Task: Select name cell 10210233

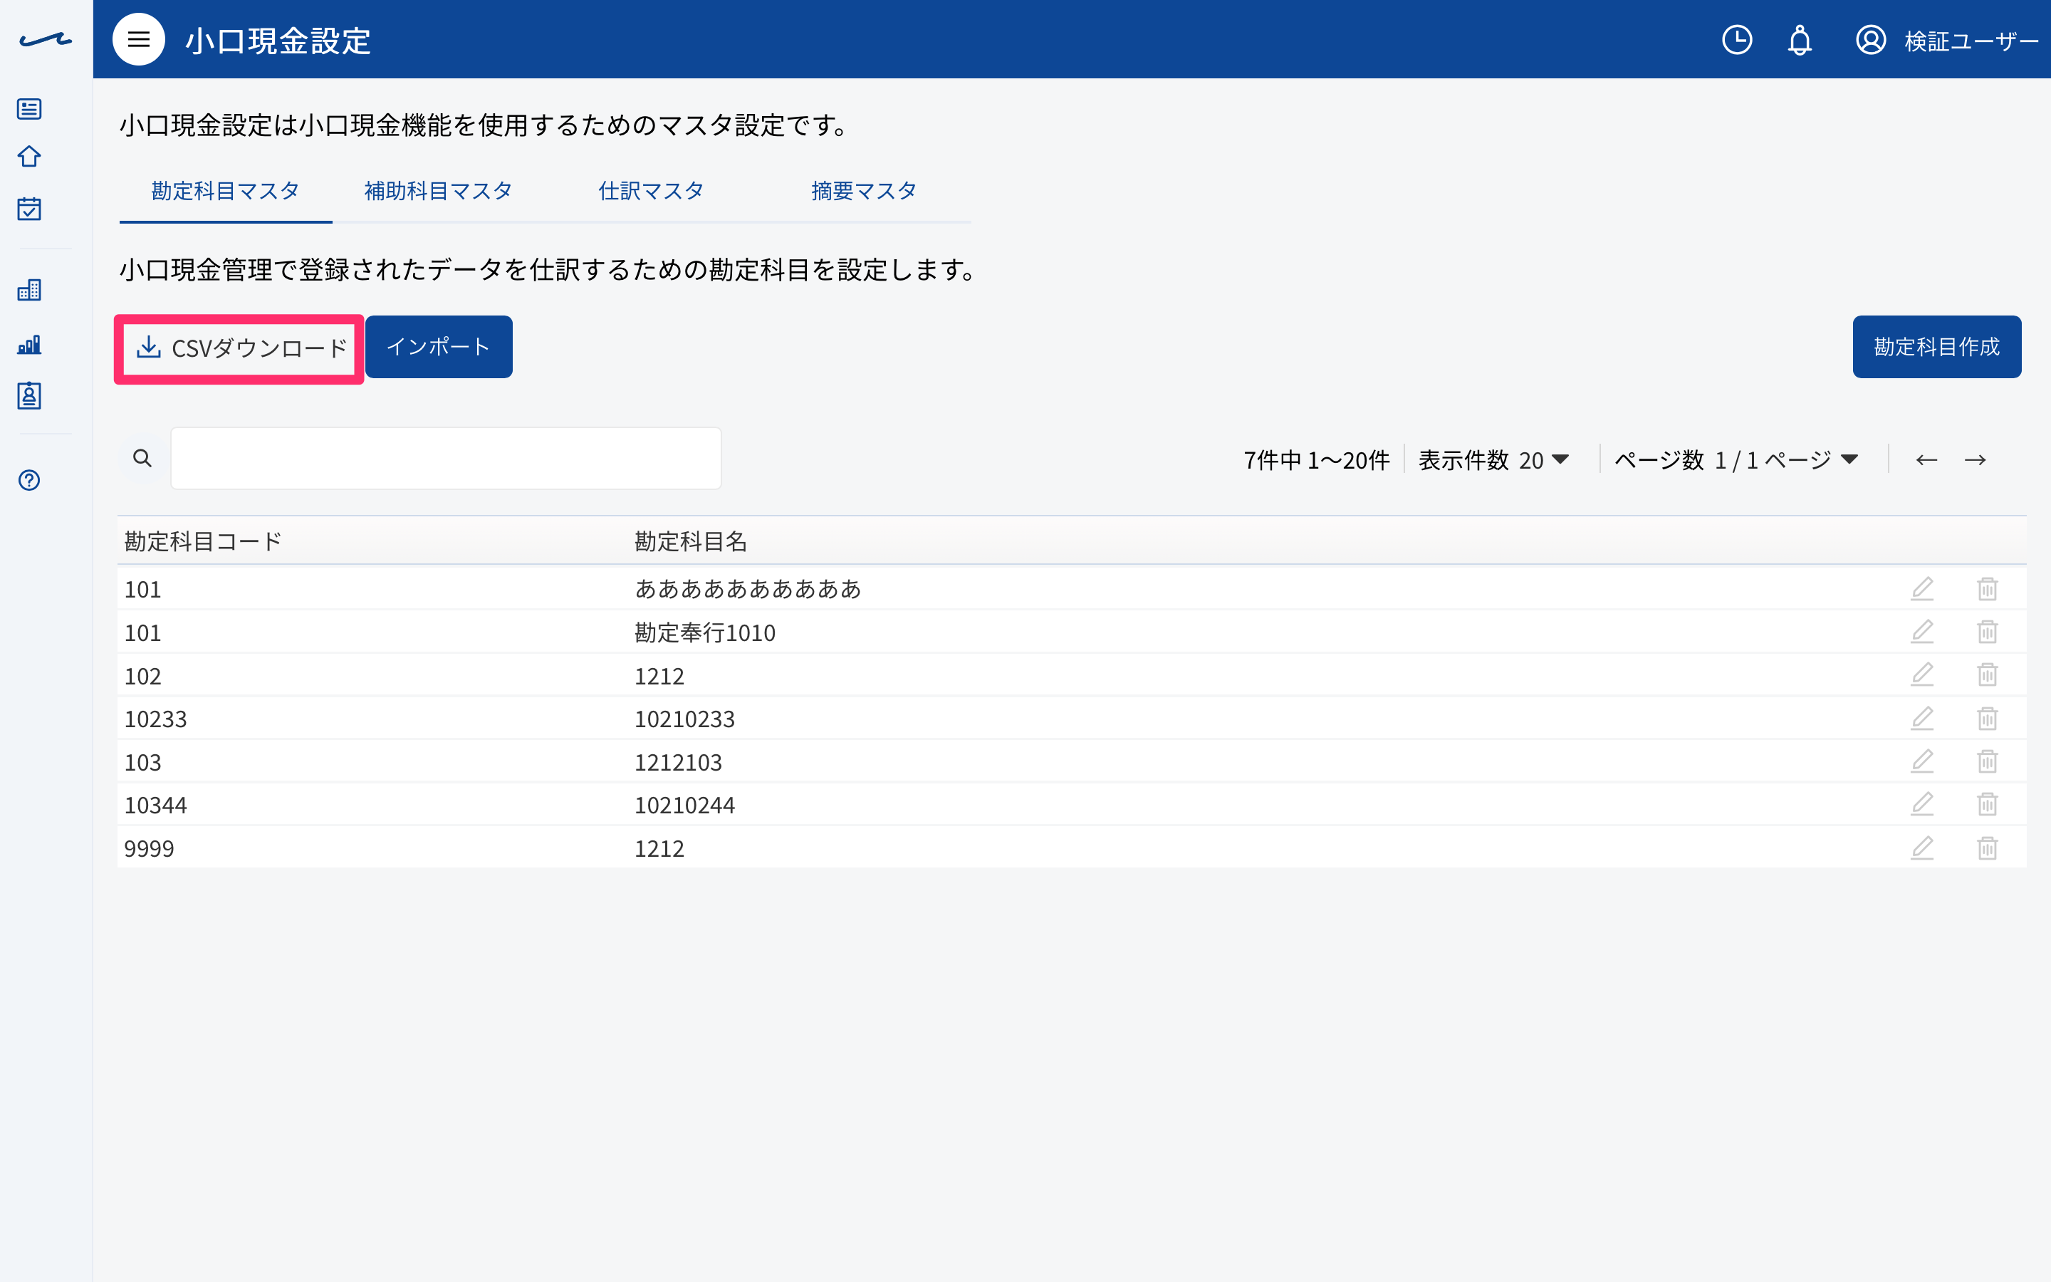Action: tap(684, 719)
